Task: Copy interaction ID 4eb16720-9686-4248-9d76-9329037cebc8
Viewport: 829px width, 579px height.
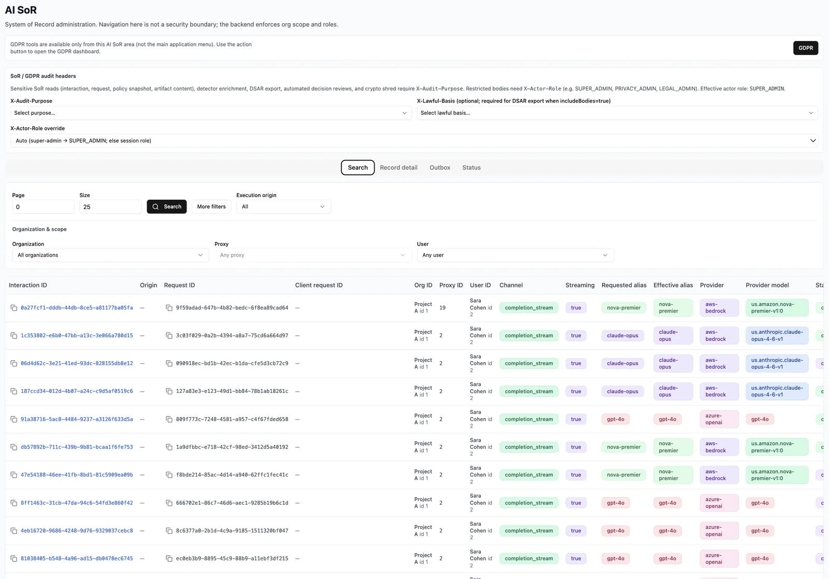Action: tap(14, 531)
